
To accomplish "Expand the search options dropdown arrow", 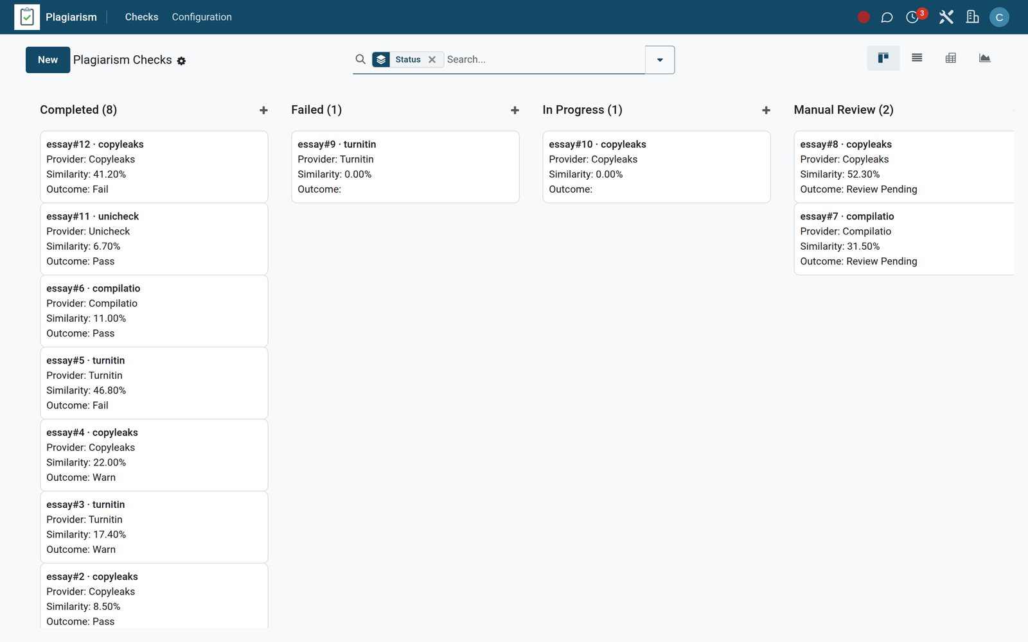I will pos(660,60).
